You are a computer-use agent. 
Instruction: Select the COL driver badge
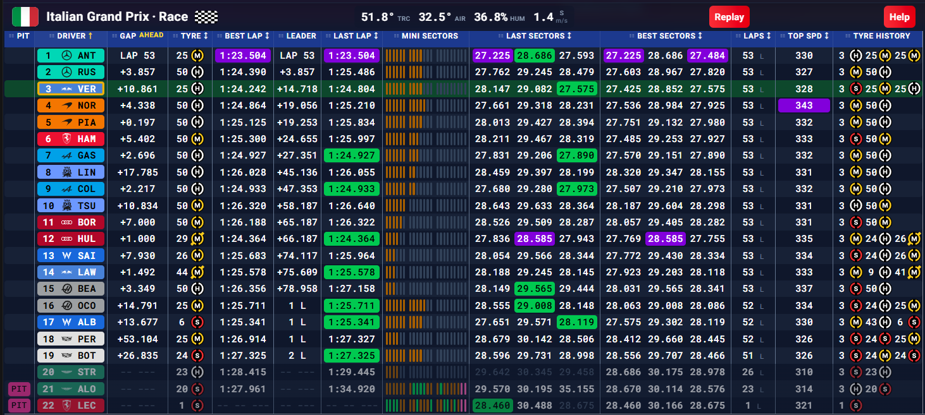[70, 188]
